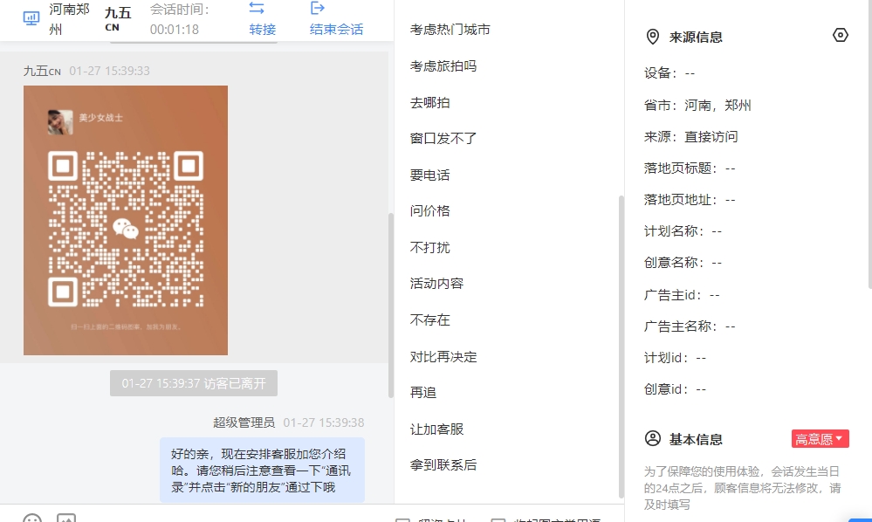
Task: Open the emoji picker below the chat
Action: (32, 519)
